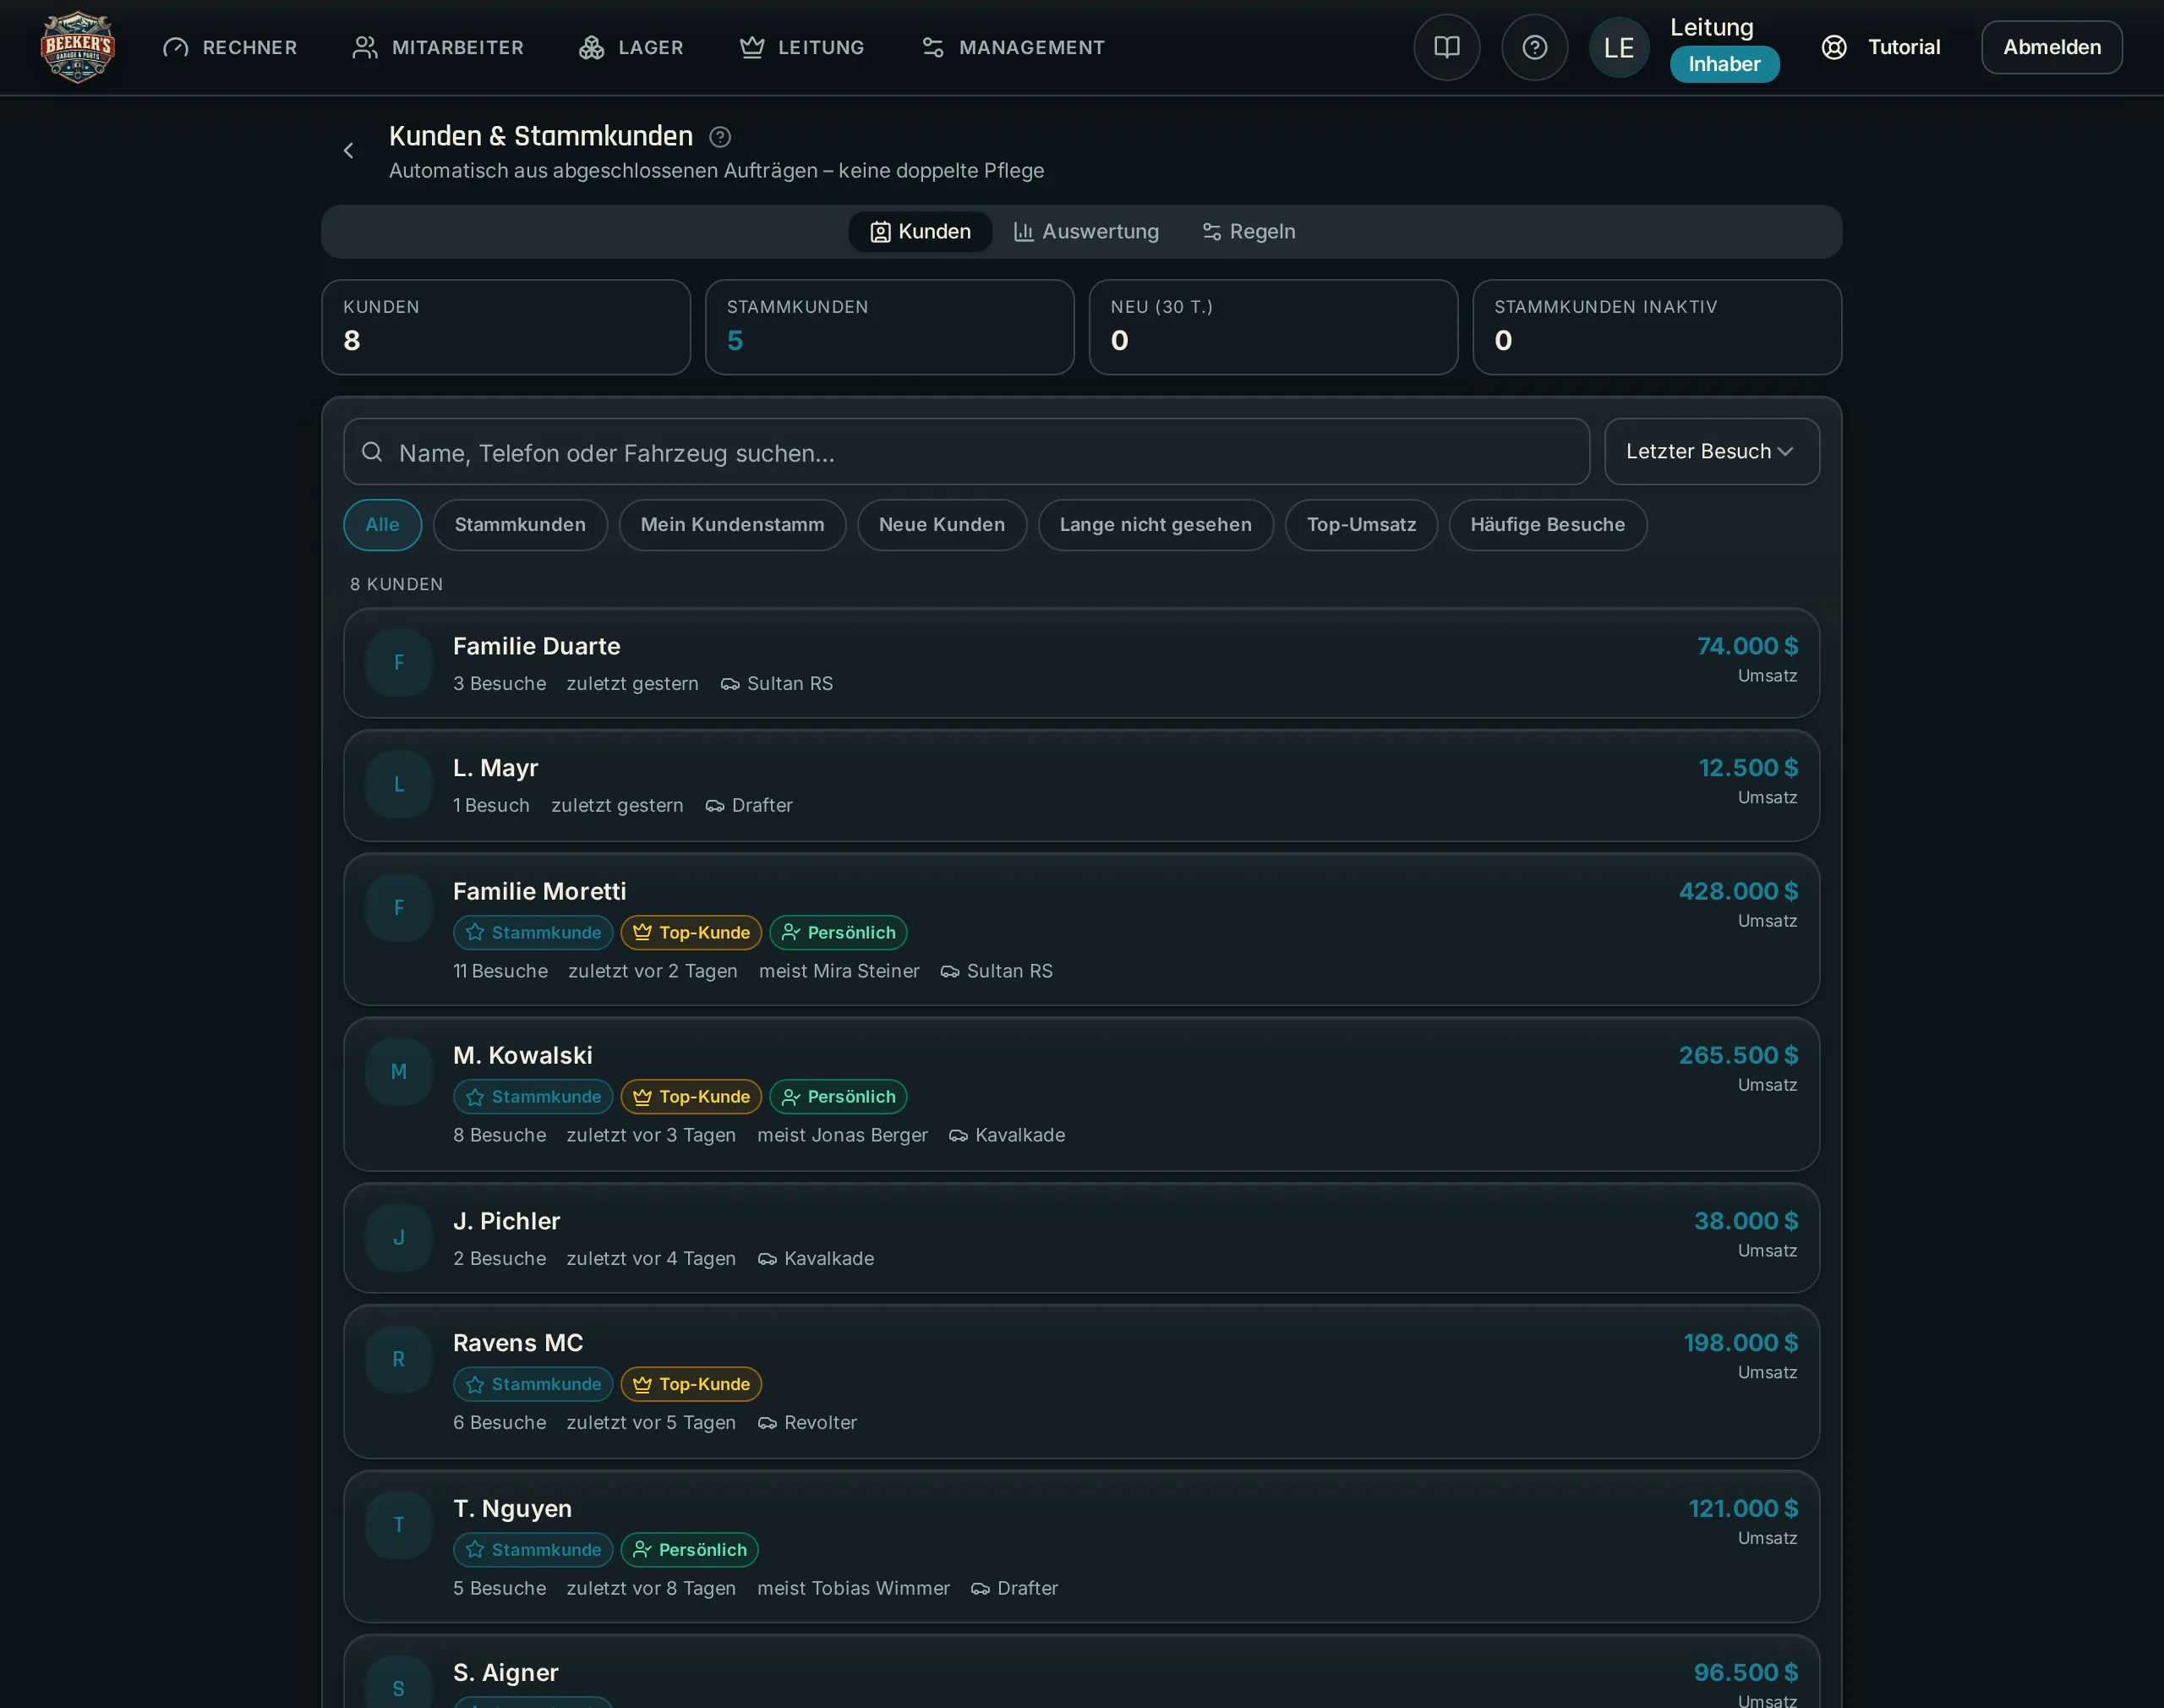
Task: Click the search magnifier icon
Action: [x=372, y=452]
